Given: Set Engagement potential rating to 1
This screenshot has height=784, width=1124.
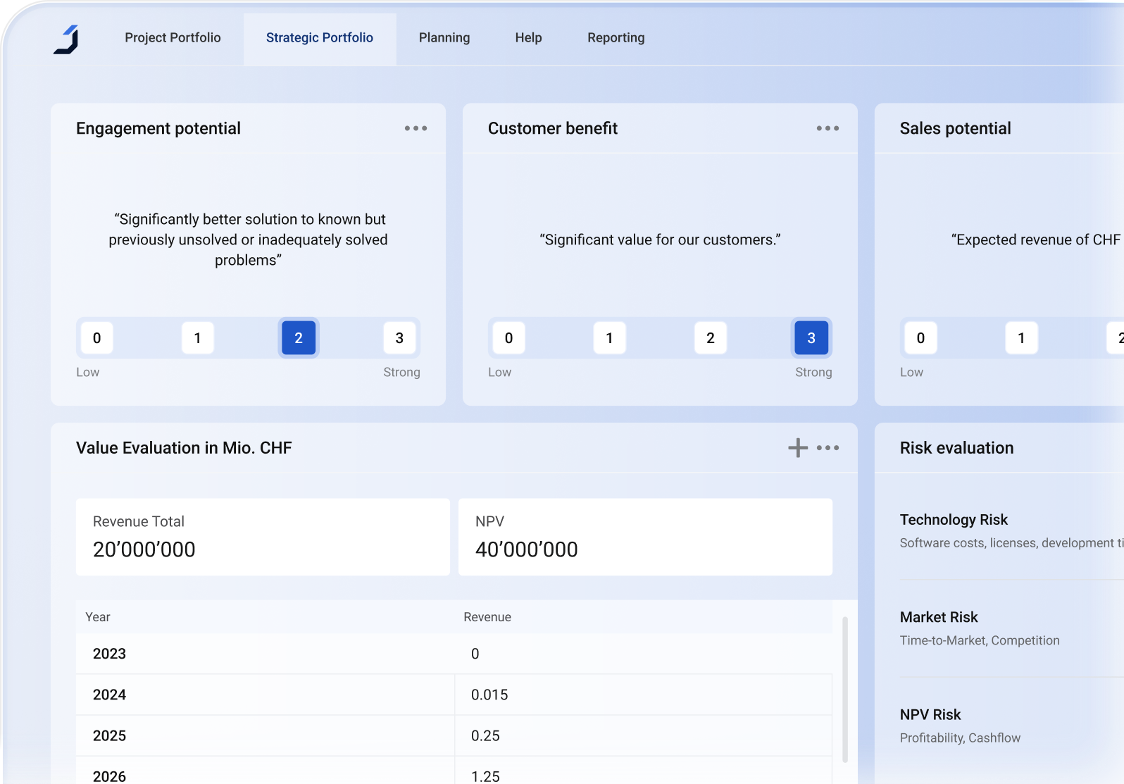Looking at the screenshot, I should pyautogui.click(x=198, y=338).
